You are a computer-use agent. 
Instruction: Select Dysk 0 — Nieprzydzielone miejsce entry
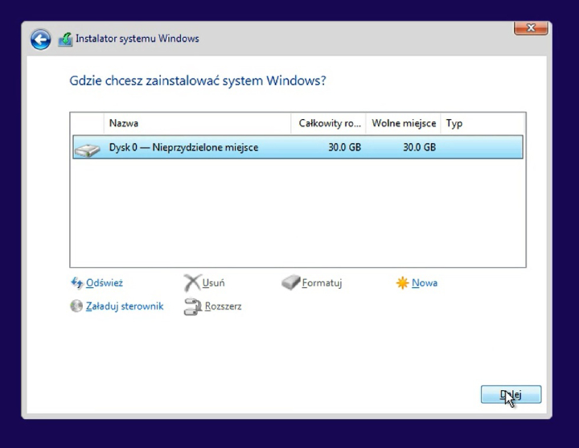click(184, 147)
